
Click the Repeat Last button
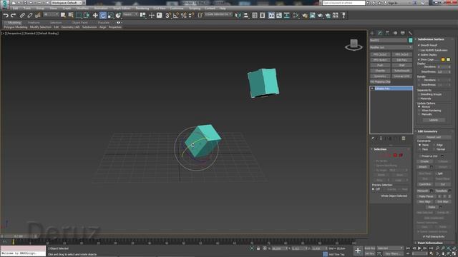pos(434,137)
